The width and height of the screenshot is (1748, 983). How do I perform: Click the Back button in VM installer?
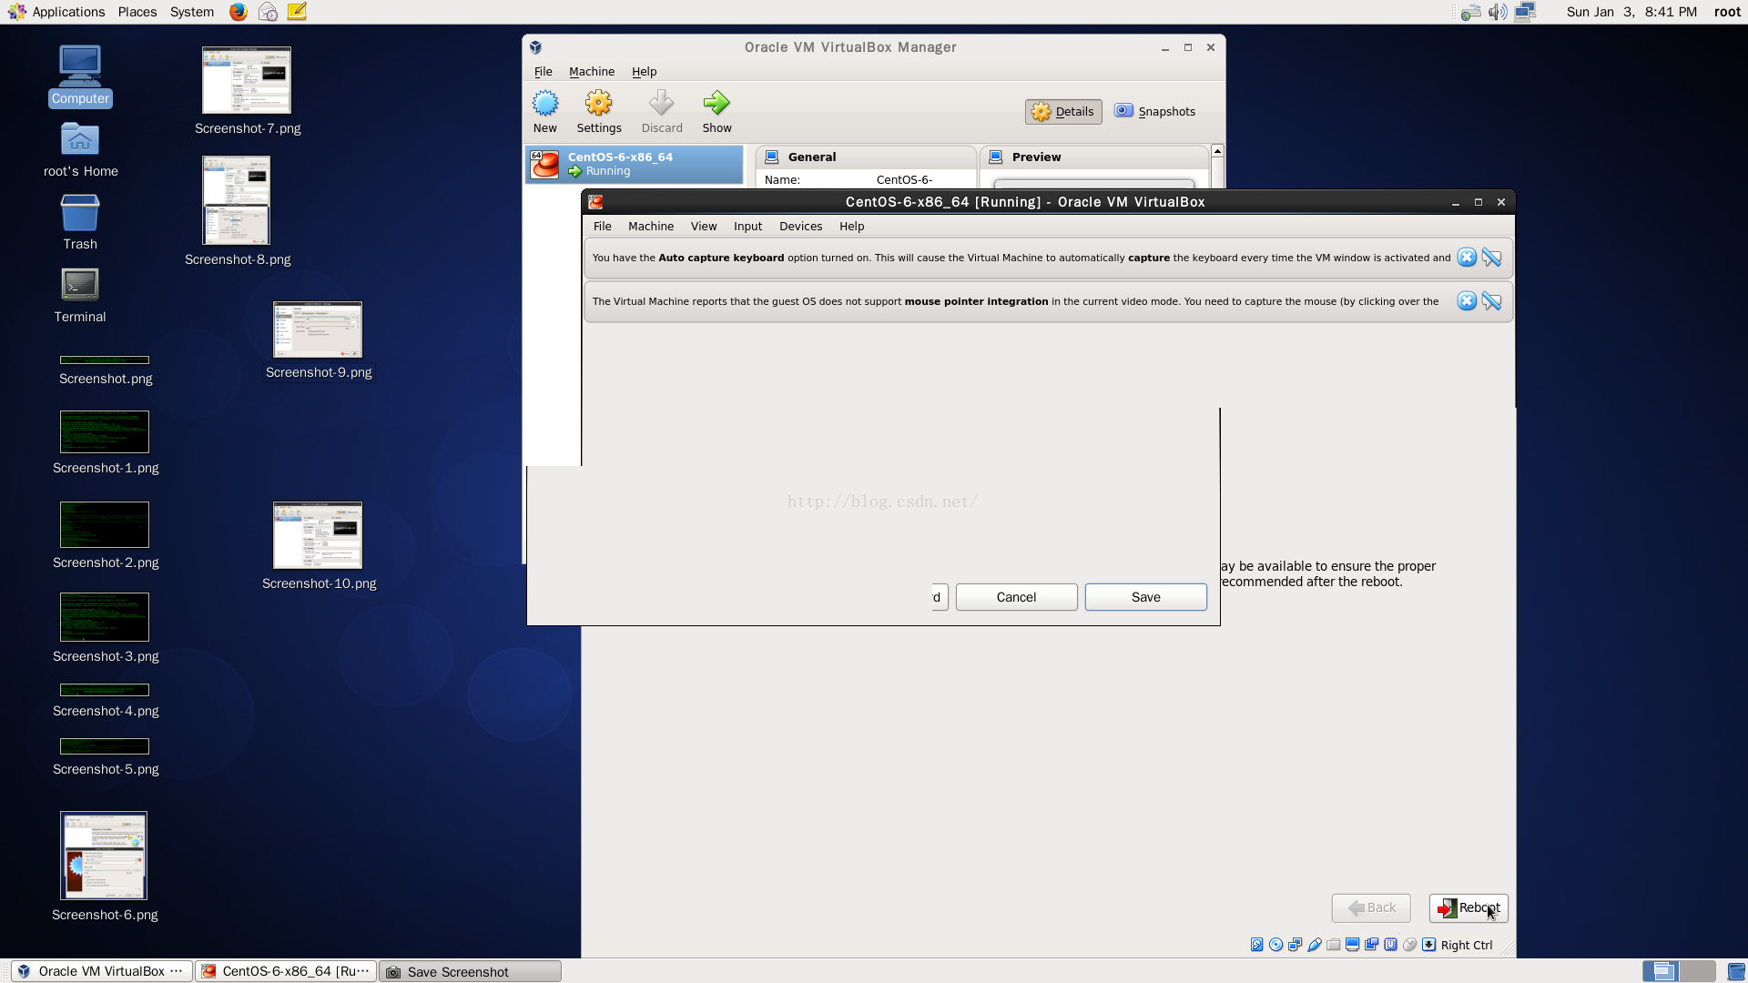(1371, 908)
